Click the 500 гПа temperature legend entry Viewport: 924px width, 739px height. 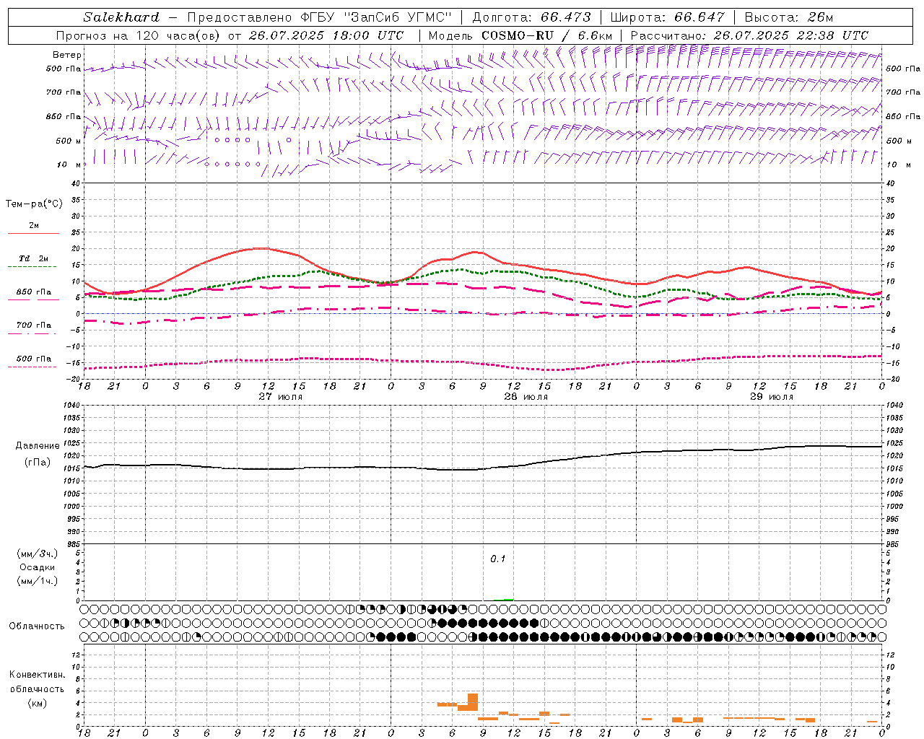(x=34, y=359)
